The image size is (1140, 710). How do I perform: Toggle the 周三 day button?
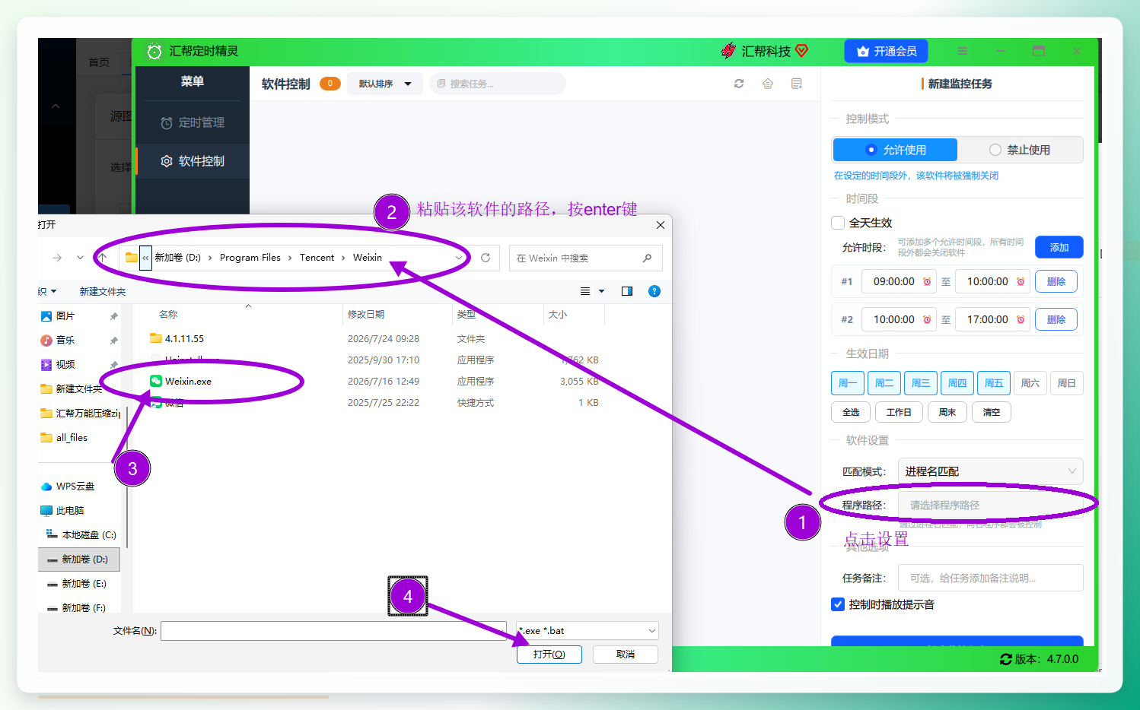pos(920,383)
